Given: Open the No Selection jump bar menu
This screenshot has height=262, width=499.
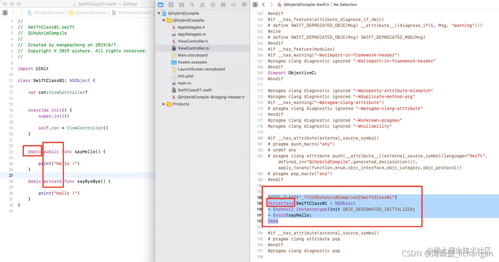Looking at the screenshot, I should pos(345,5).
